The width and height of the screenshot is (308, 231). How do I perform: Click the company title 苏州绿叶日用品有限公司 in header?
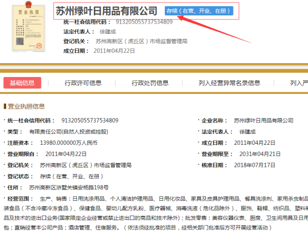click(x=107, y=11)
